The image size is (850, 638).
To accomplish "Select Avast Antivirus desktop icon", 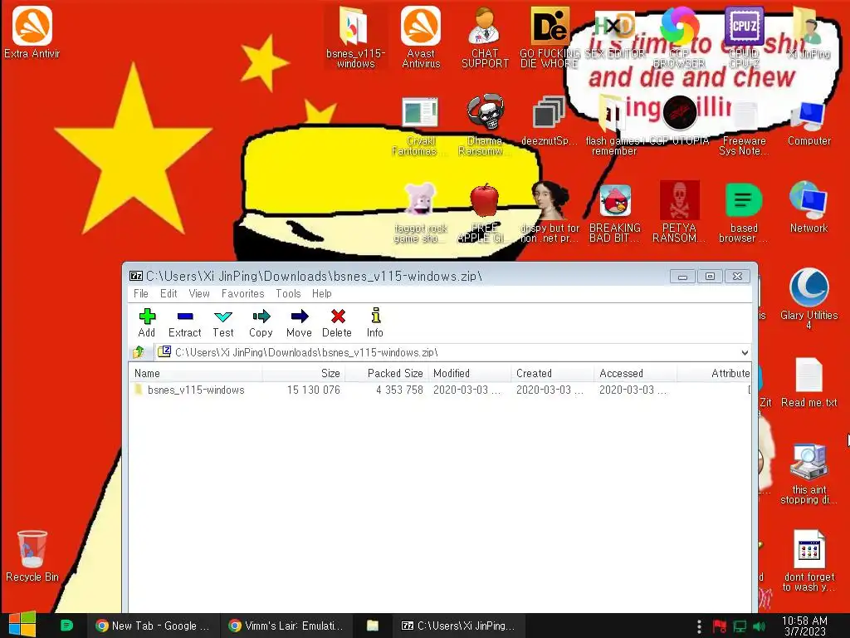I will click(421, 37).
